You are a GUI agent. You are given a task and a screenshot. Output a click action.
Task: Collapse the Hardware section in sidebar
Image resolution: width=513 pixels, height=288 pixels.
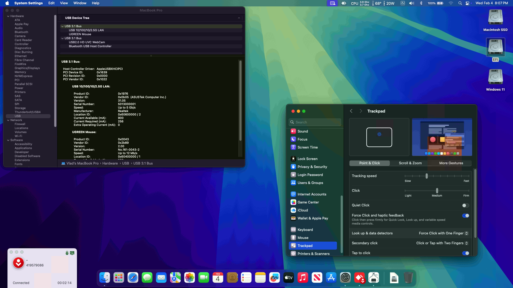[8, 16]
